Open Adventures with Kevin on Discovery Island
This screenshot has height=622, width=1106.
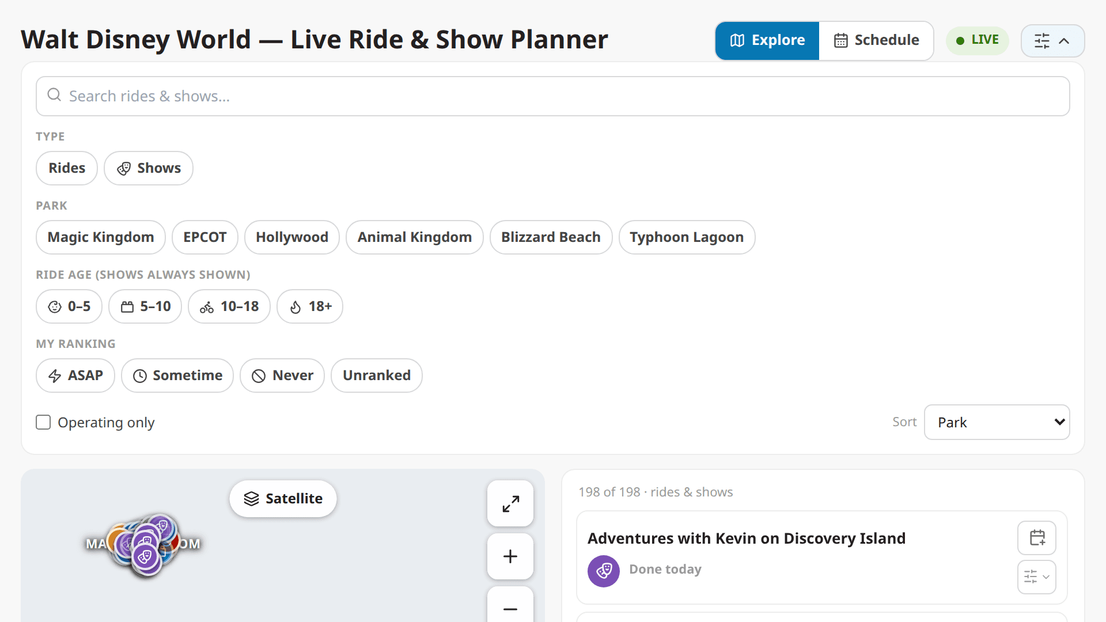pos(747,538)
